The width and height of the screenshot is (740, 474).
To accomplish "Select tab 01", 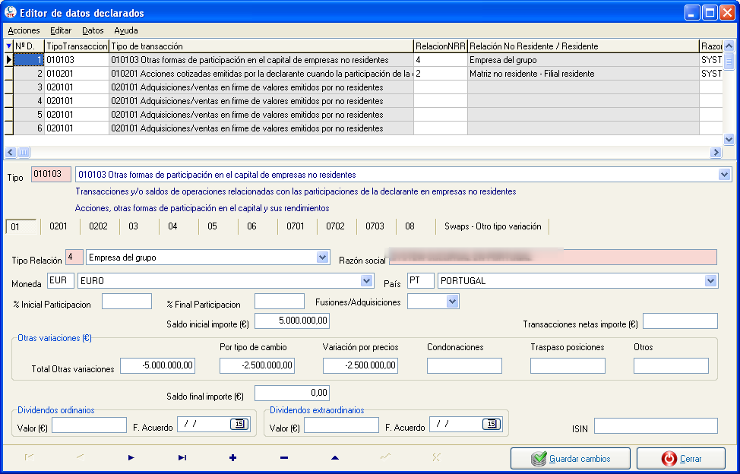I will 21,227.
